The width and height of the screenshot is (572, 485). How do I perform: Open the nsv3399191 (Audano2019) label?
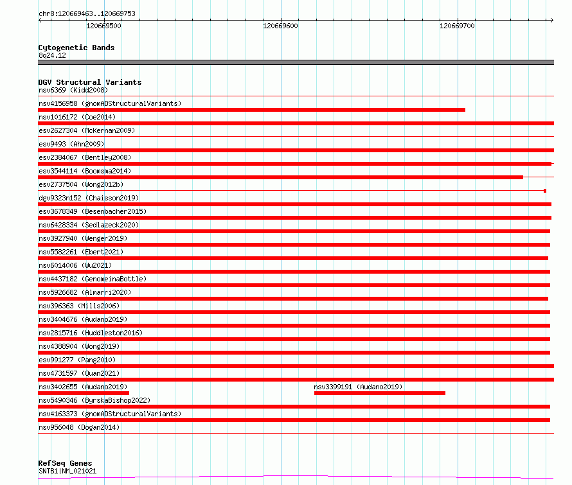coord(358,387)
